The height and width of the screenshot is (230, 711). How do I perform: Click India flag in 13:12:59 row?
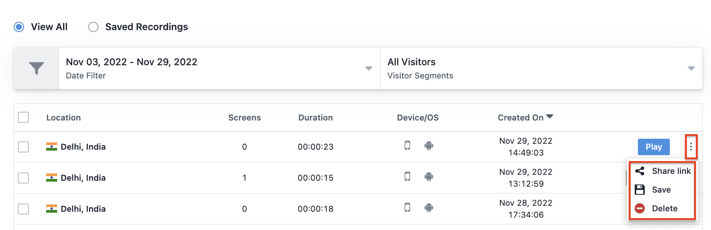click(x=52, y=178)
